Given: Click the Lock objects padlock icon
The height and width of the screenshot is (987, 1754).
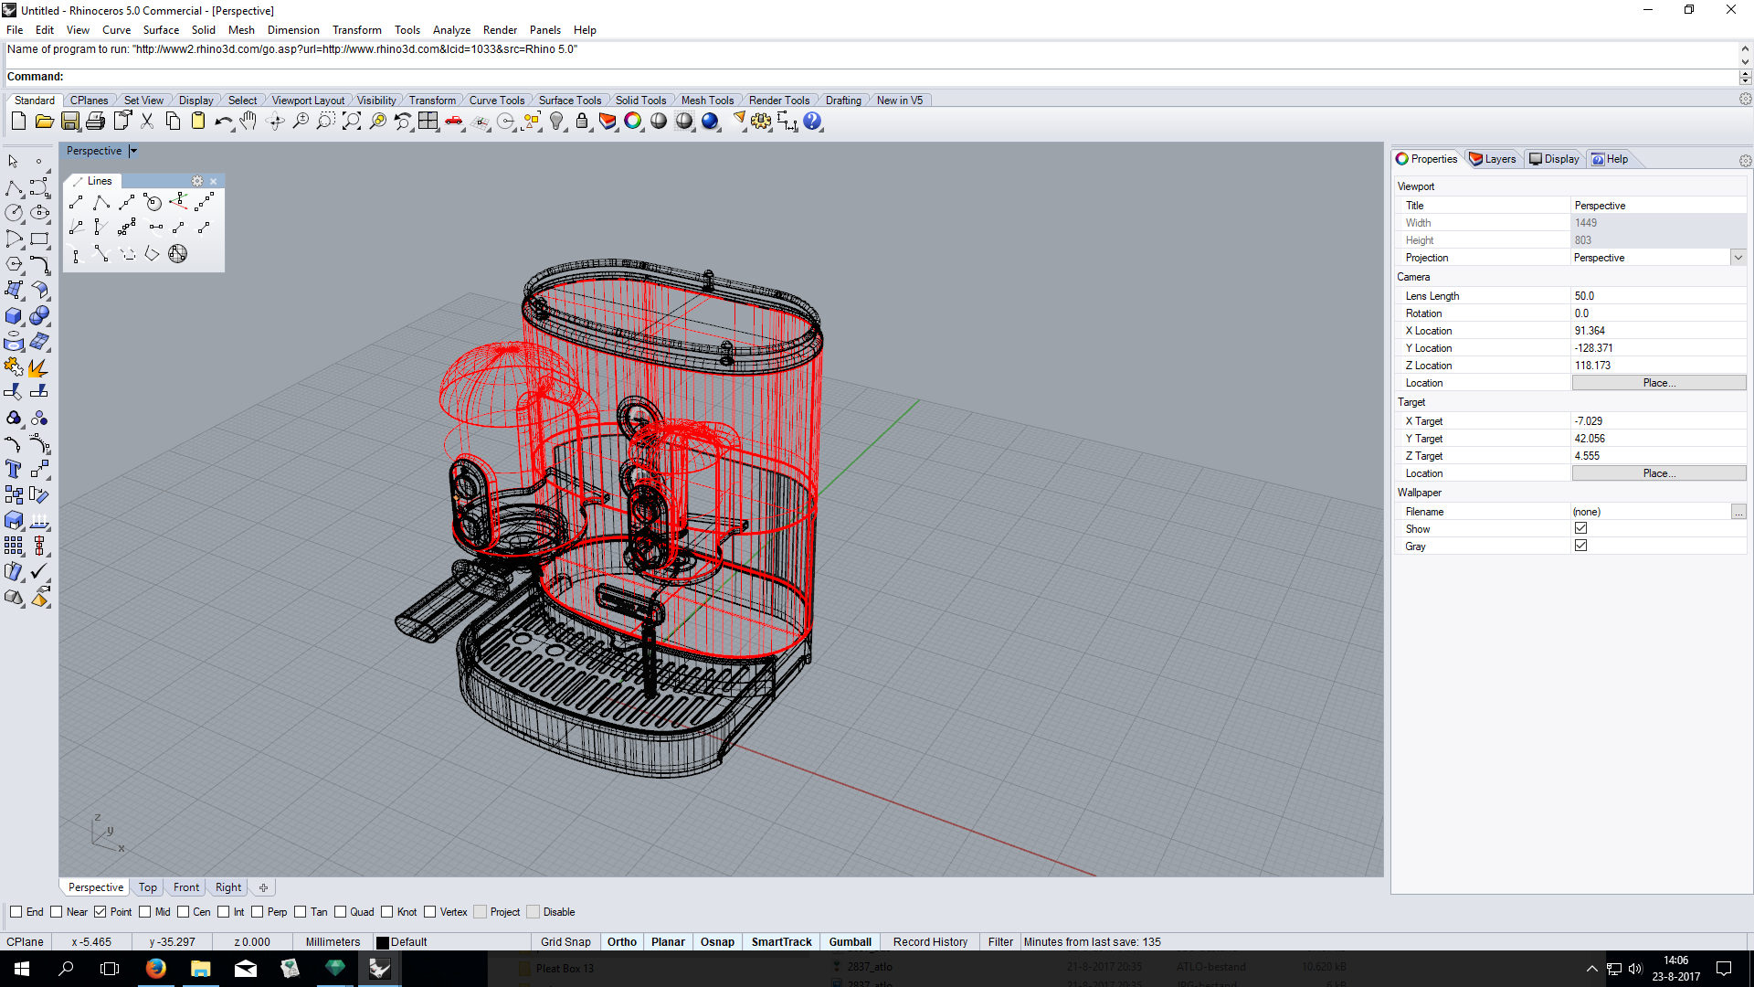Looking at the screenshot, I should [x=582, y=121].
